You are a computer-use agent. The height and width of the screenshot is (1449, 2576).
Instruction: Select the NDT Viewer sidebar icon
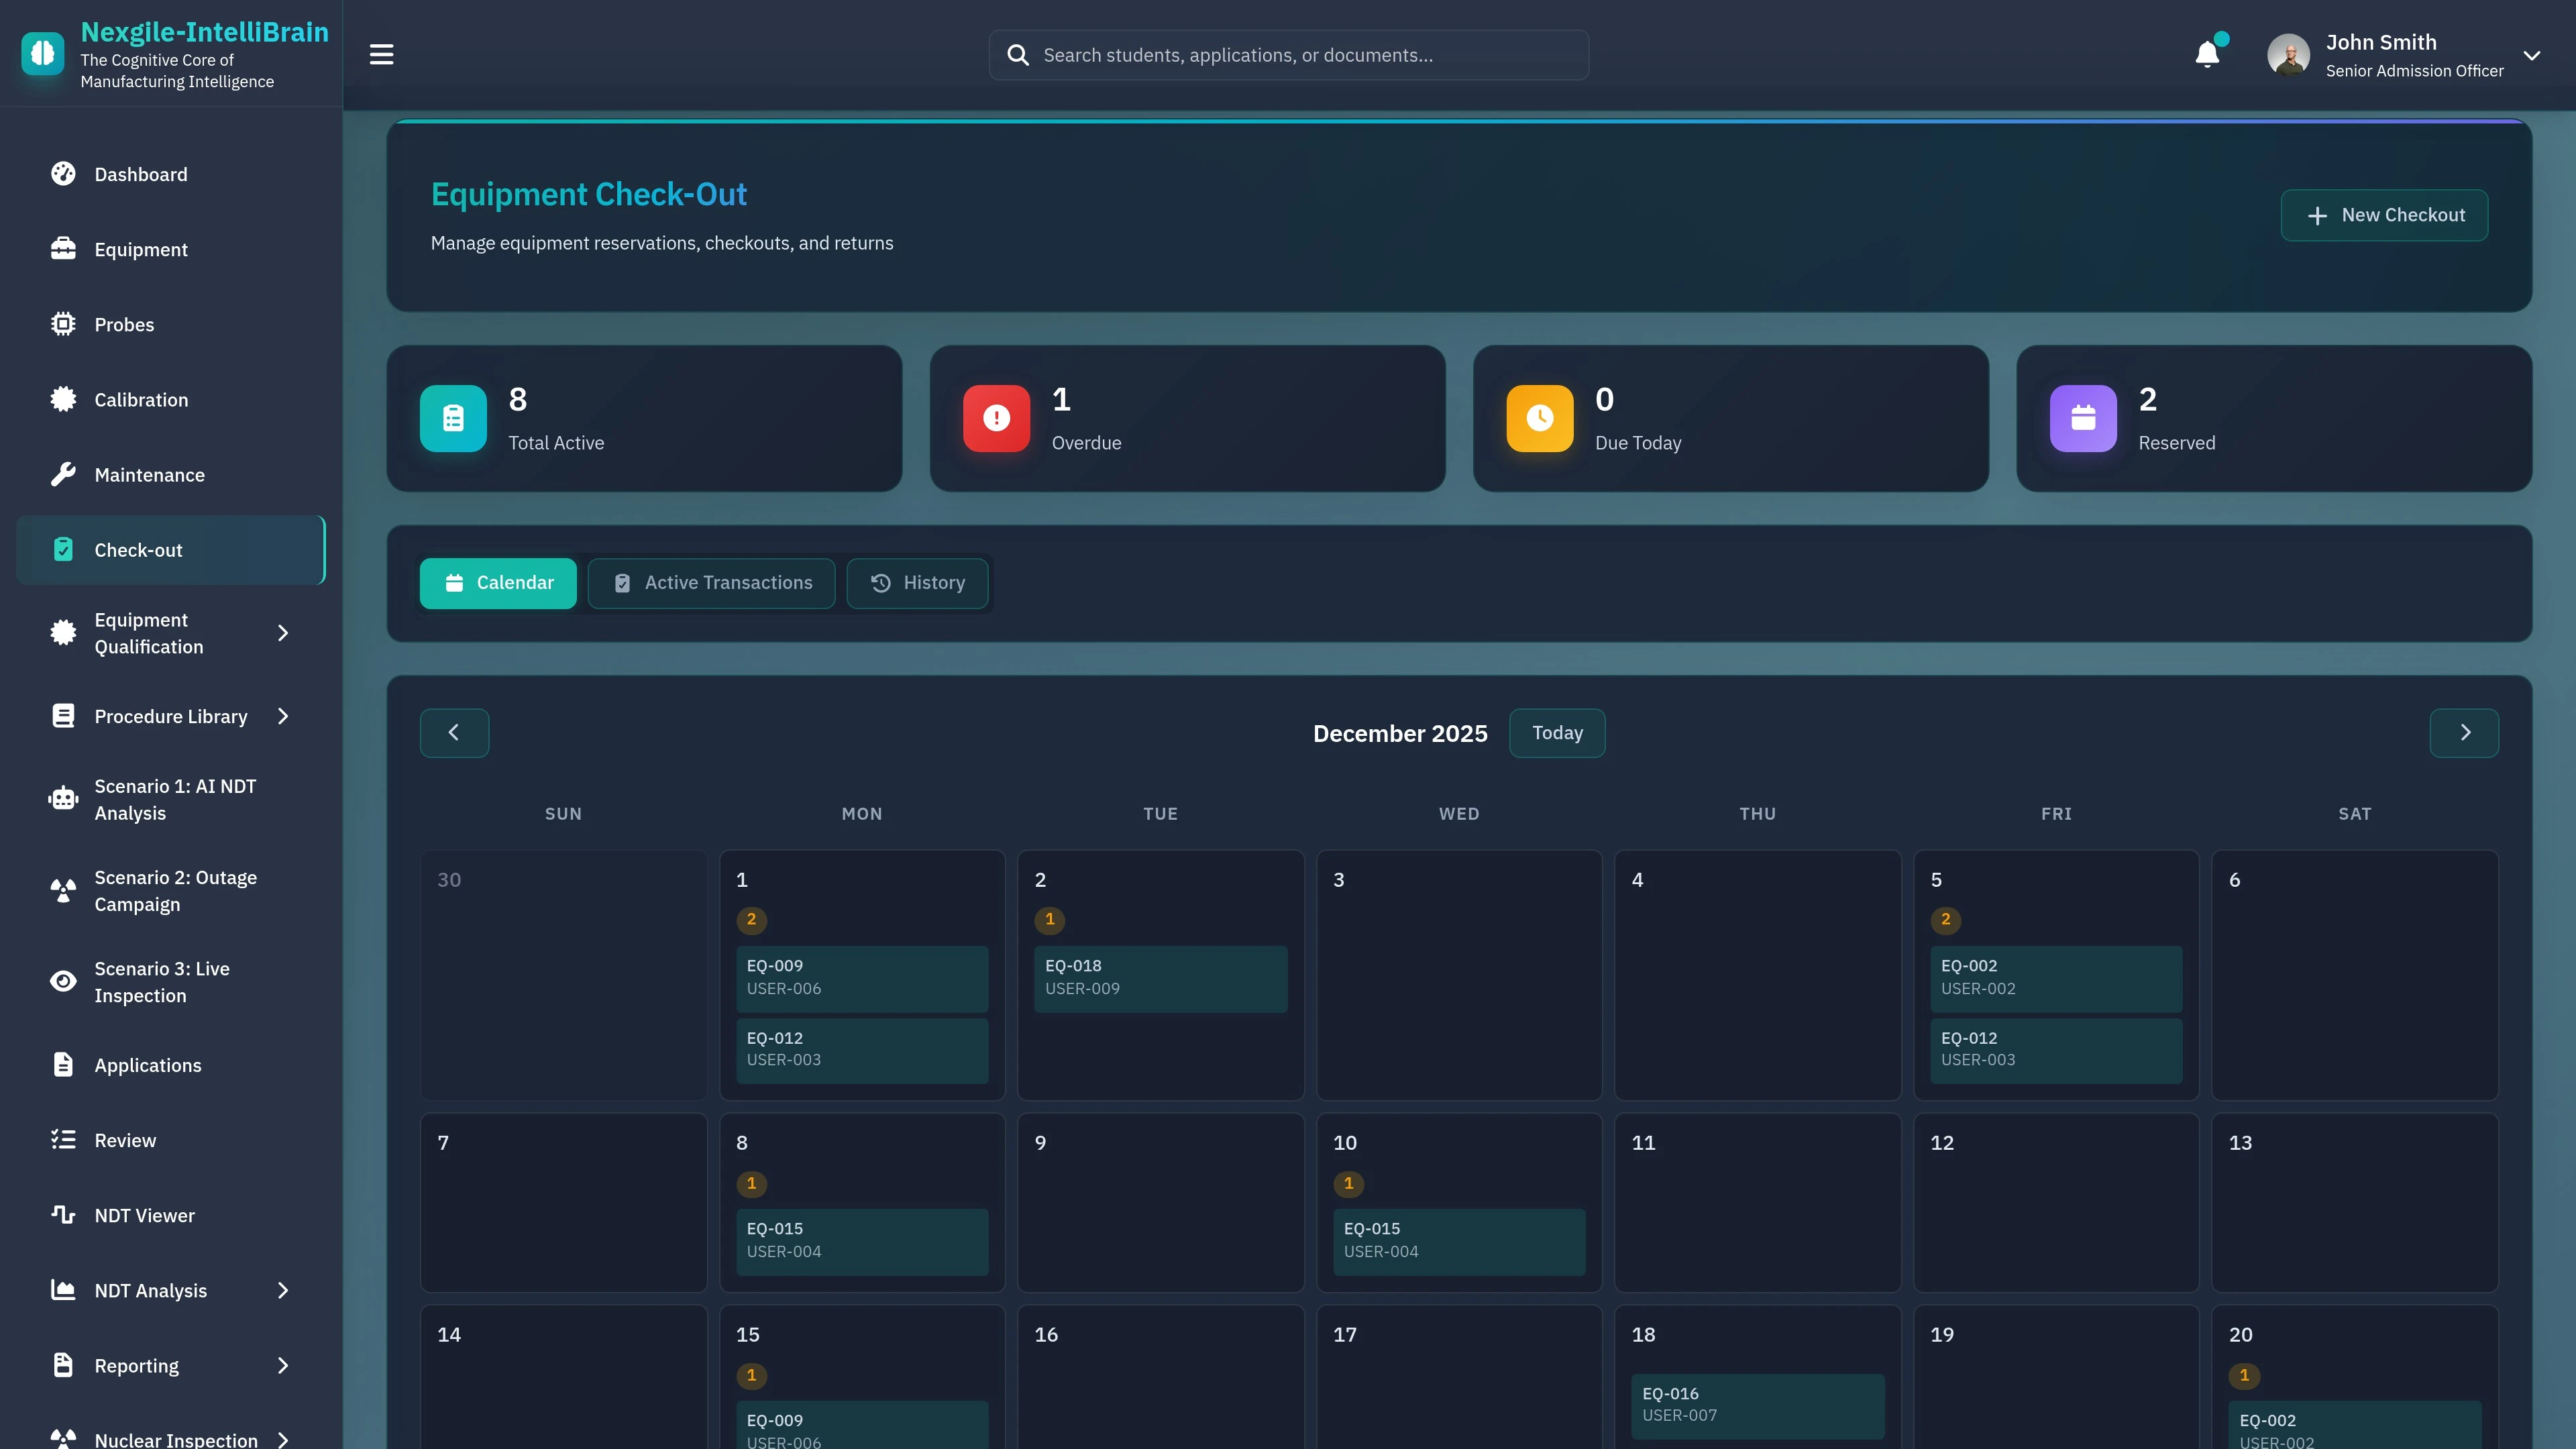point(62,1215)
